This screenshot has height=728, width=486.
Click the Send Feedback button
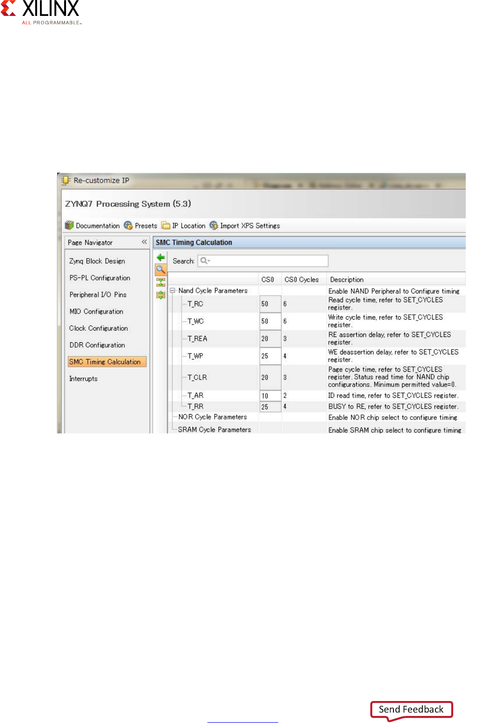411,710
